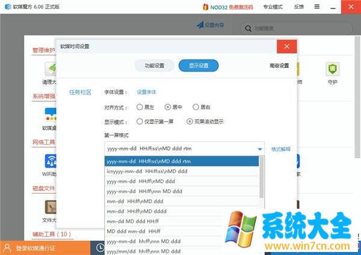The image size is (361, 255).
Task: Click the first-screen format combo box field
Action: coord(185,149)
